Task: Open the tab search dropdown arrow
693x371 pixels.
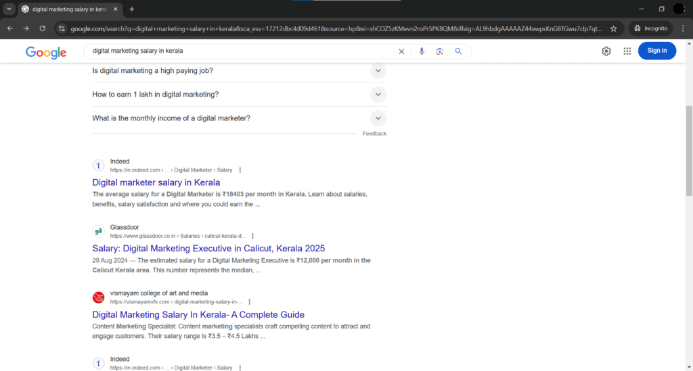Action: tap(9, 9)
